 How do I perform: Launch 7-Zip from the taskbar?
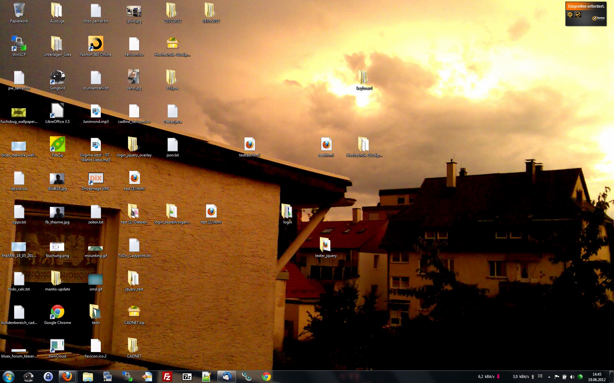(187, 377)
